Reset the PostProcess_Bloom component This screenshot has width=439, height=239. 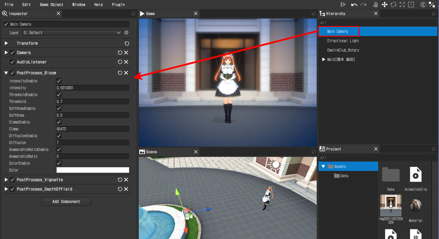tap(120, 73)
